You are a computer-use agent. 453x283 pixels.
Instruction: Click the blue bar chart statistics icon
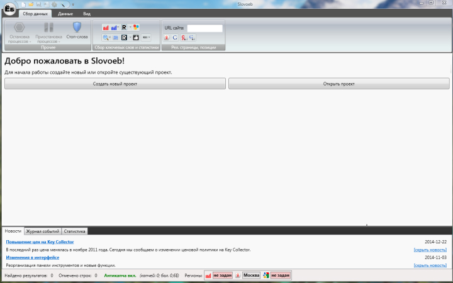tap(114, 28)
